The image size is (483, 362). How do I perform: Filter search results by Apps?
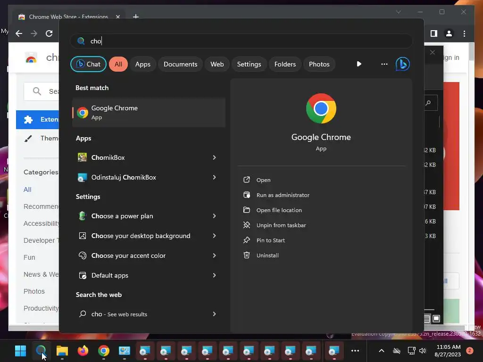coord(142,64)
